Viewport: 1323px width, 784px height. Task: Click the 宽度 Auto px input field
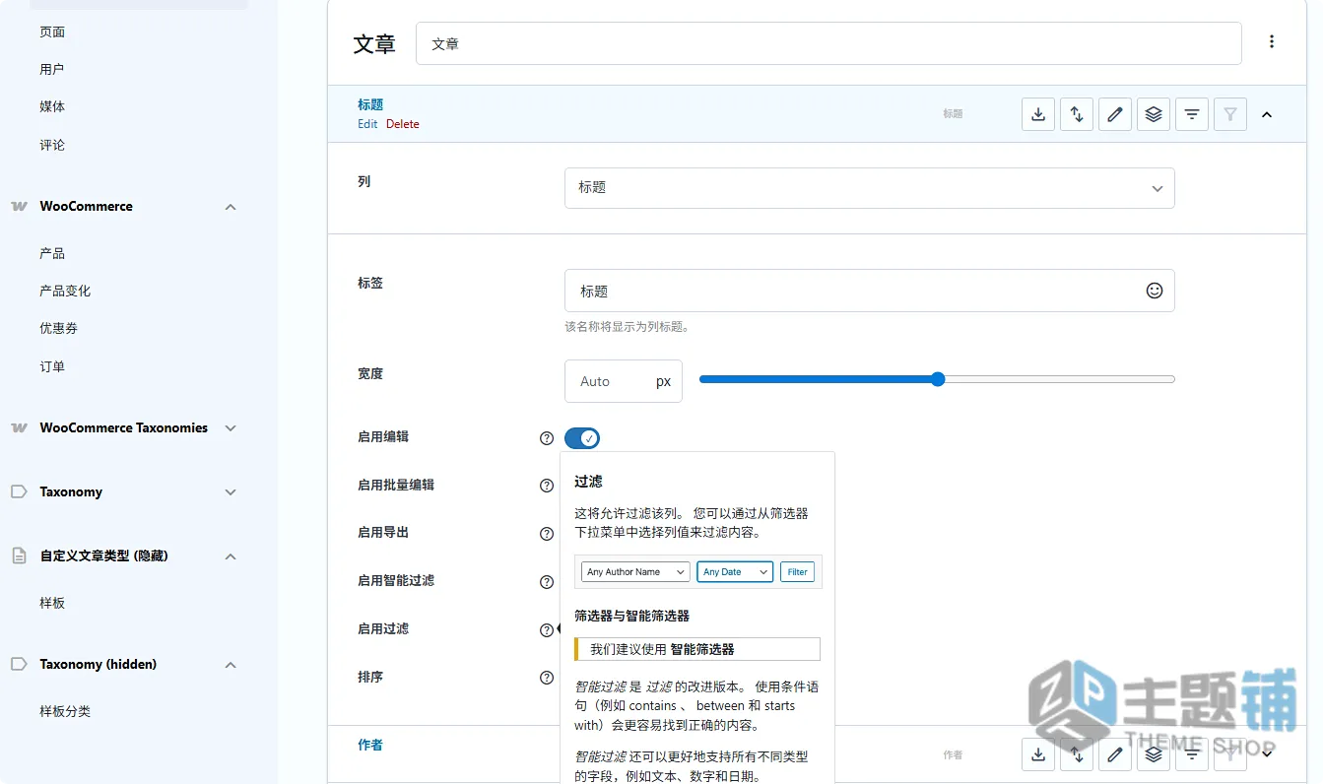click(624, 381)
